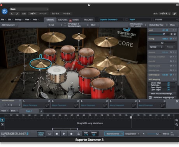Toggle the Reverse power button
The image size is (179, 147).
click(x=171, y=52)
